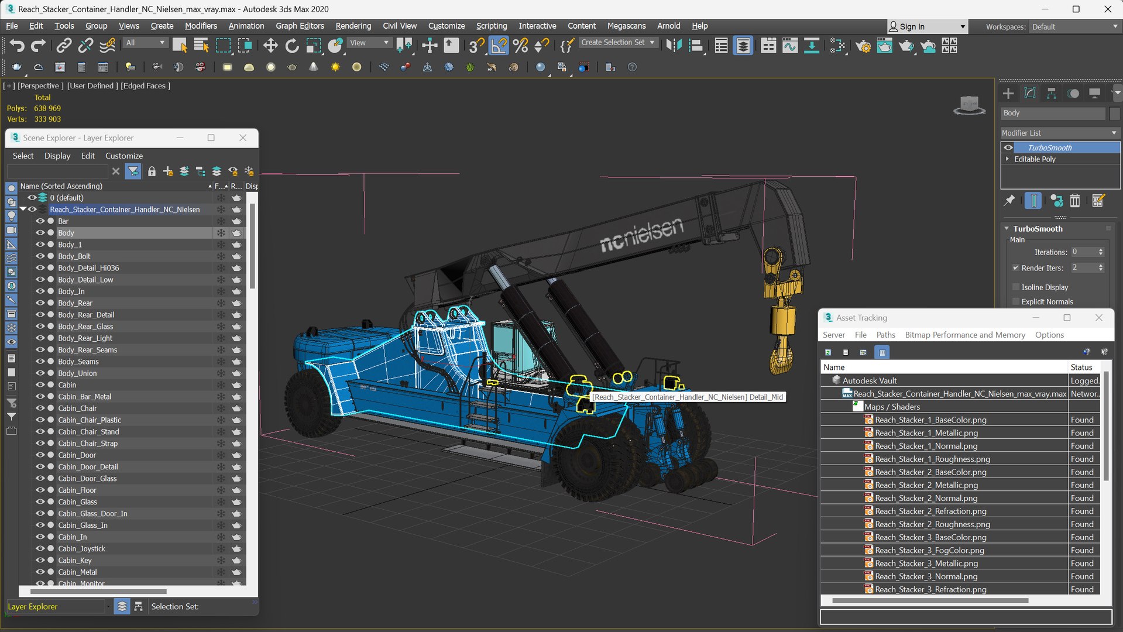The width and height of the screenshot is (1123, 632).
Task: Click the Sign In button
Action: tap(927, 27)
